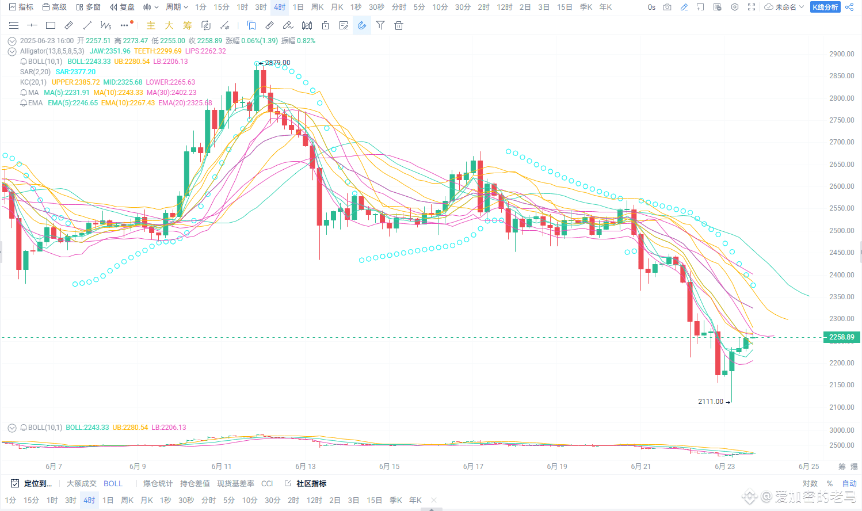Open the 高级 advanced tools
This screenshot has width=862, height=511.
pos(55,7)
